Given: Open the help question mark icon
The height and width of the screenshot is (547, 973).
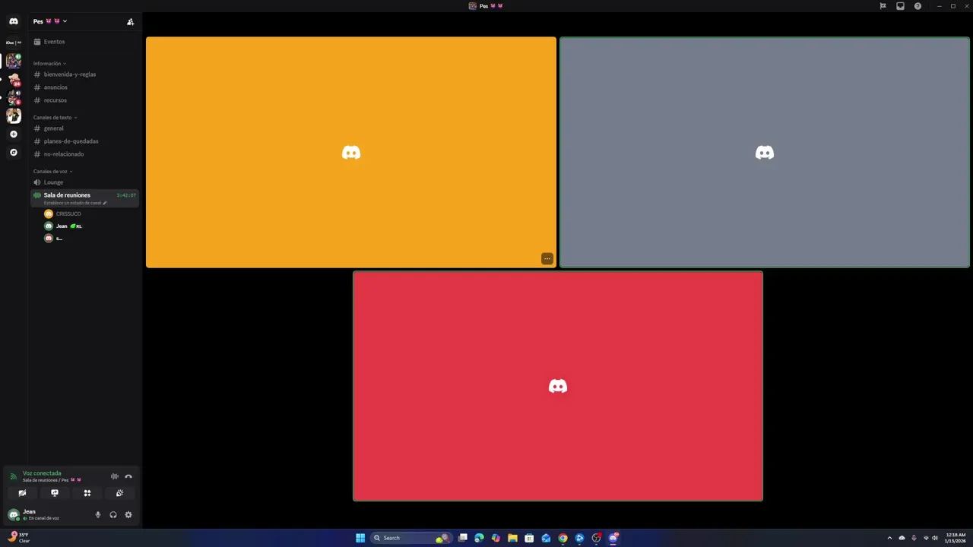Looking at the screenshot, I should tap(918, 6).
